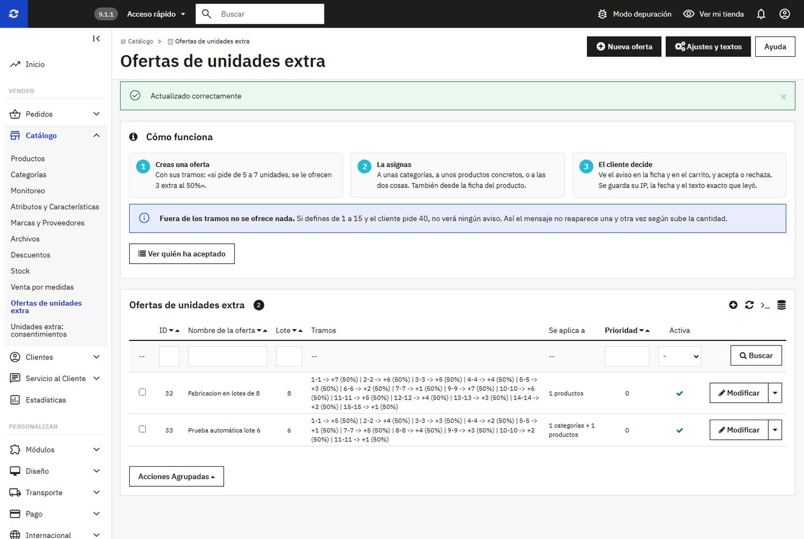
Task: Open Unidades extra: consentimientos
Action: click(39, 330)
